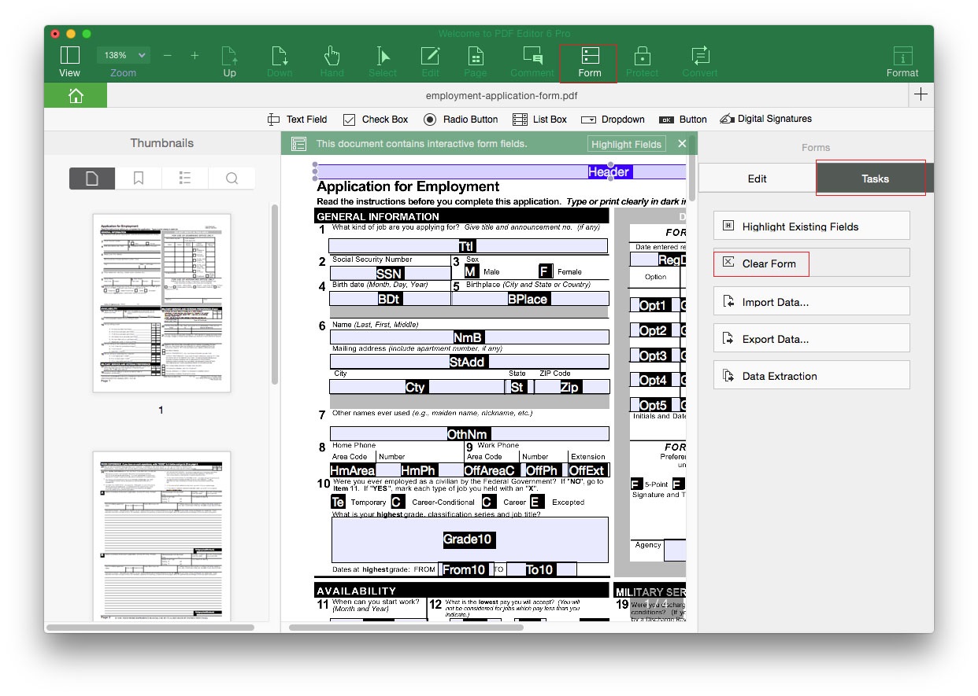Image resolution: width=978 pixels, height=696 pixels.
Task: Add Digital Signatures field
Action: tap(765, 120)
